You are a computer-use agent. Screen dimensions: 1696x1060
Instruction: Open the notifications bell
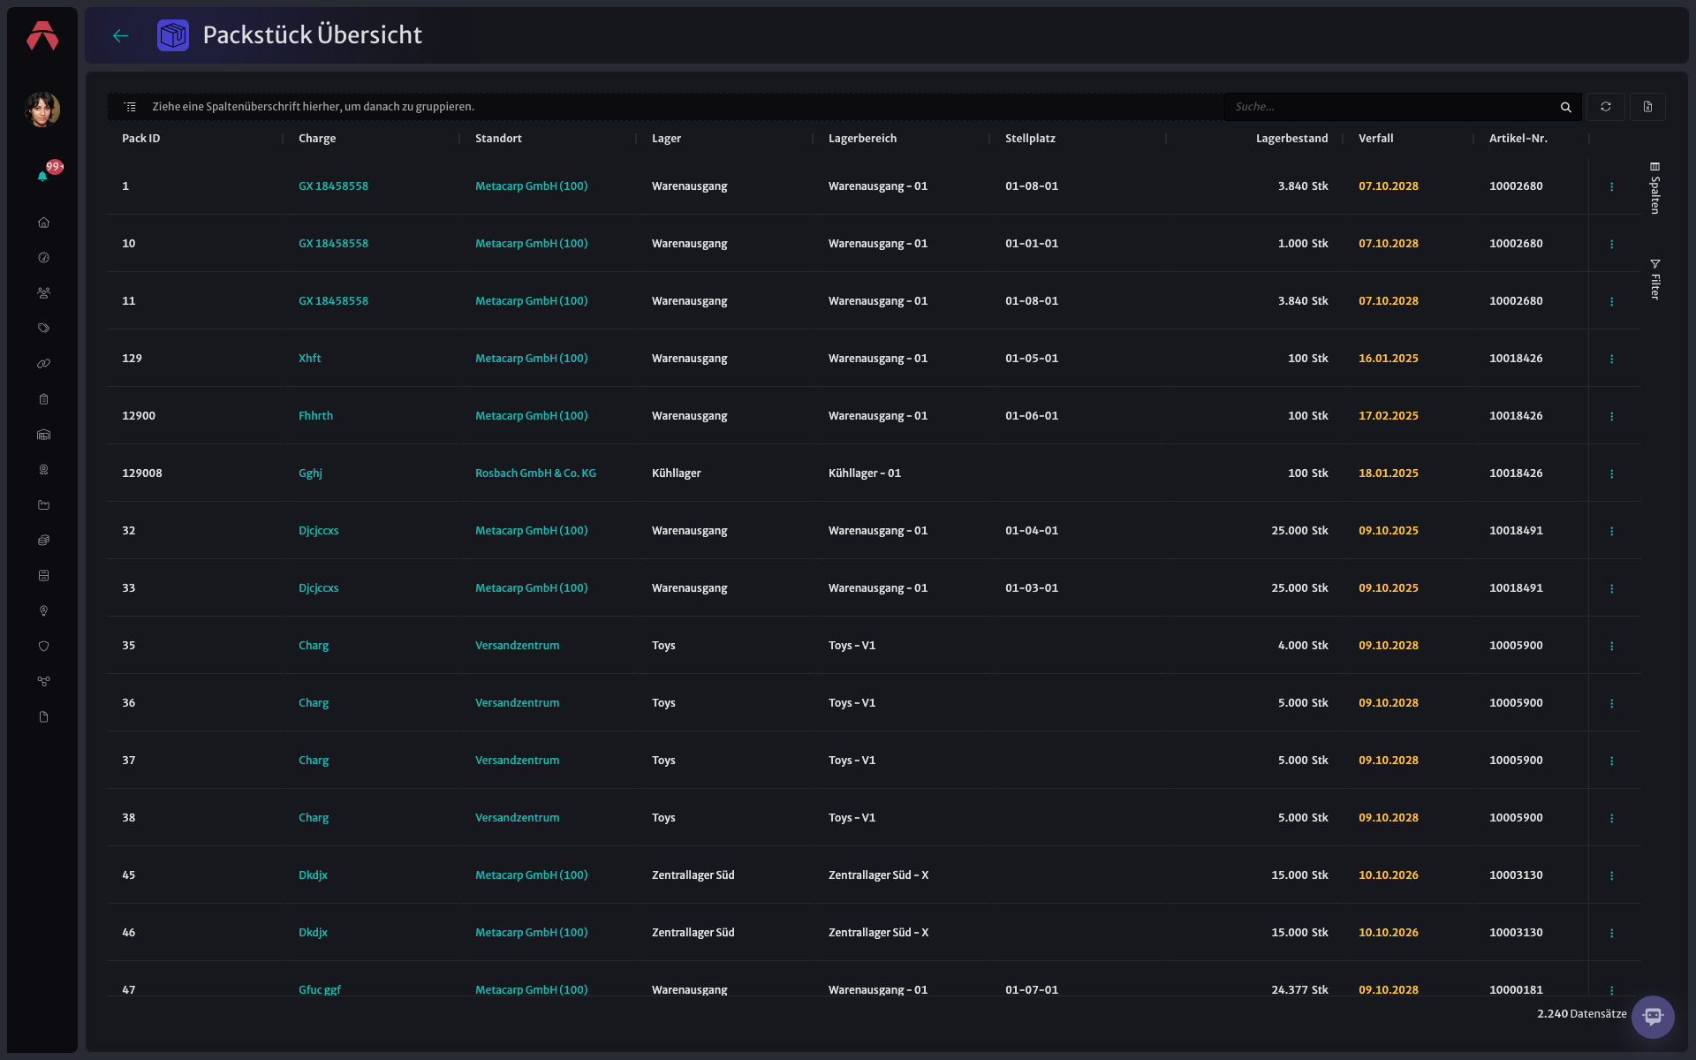pyautogui.click(x=42, y=176)
